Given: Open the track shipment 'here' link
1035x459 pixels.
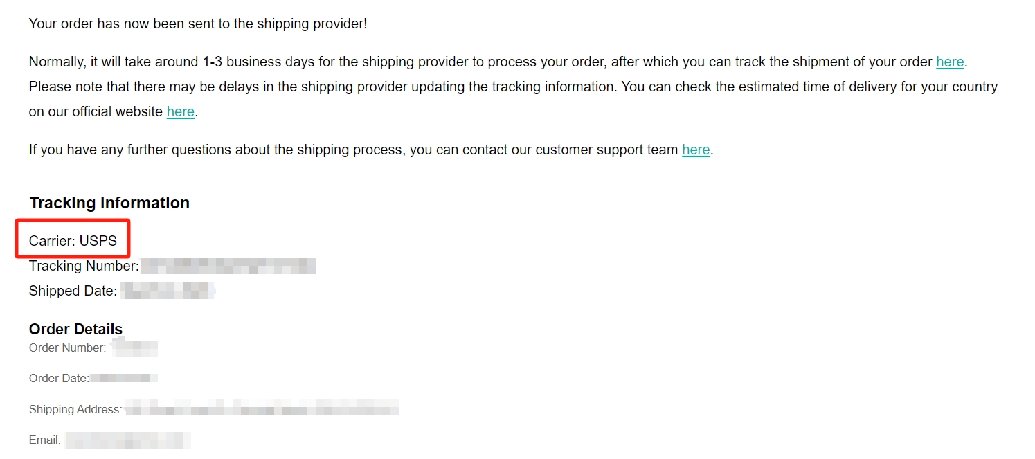Looking at the screenshot, I should point(950,62).
